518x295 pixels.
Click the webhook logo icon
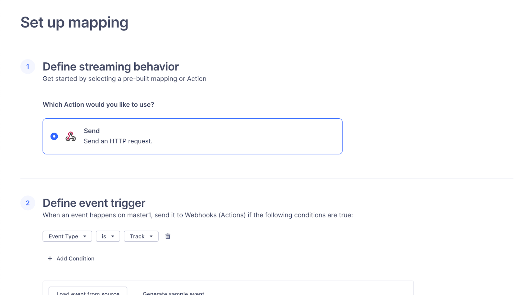click(71, 137)
